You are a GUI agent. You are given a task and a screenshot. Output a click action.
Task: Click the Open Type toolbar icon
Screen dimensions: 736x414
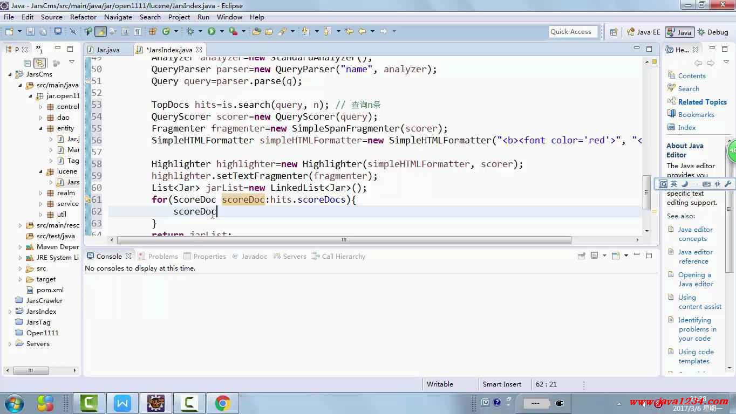pos(256,31)
